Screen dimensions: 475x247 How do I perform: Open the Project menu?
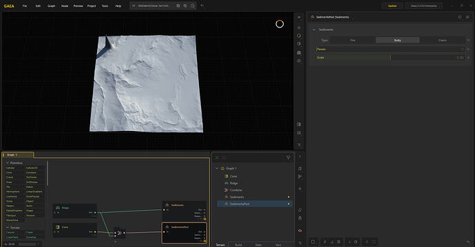92,5
